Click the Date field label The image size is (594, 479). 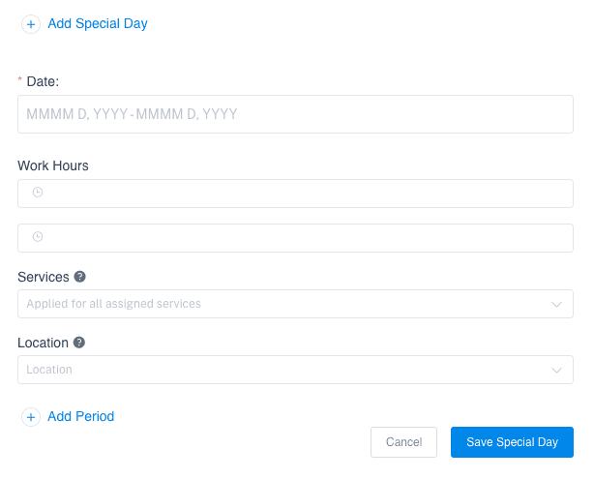coord(43,81)
